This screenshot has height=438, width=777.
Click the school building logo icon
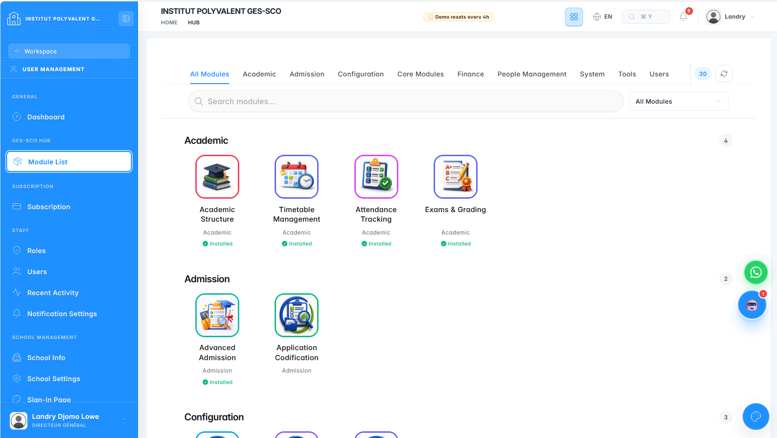click(14, 19)
